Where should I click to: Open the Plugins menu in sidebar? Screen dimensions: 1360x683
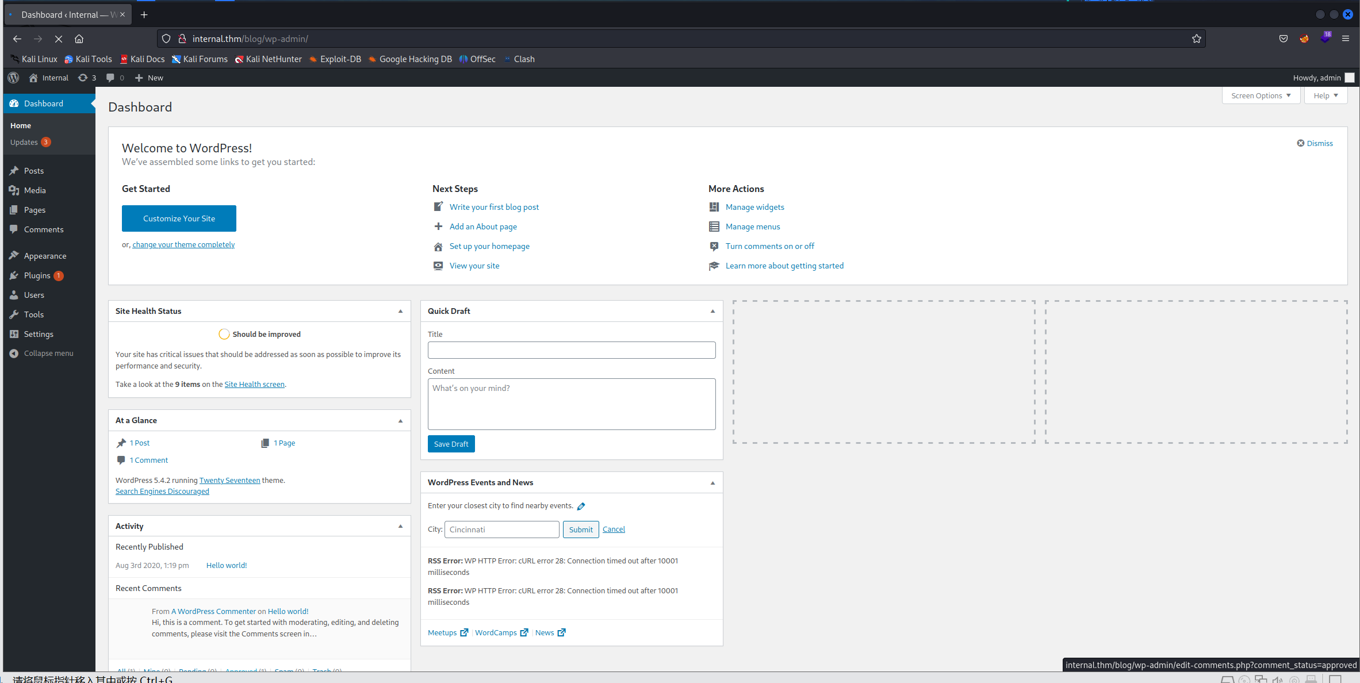coord(37,275)
